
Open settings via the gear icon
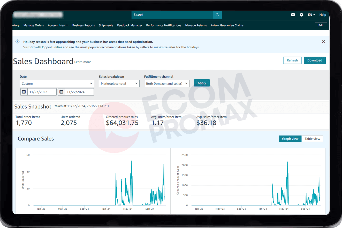[301, 15]
